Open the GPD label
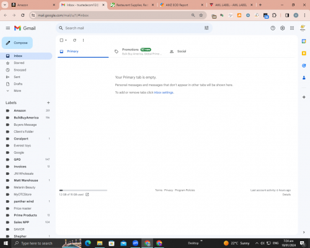The width and height of the screenshot is (310, 248). [x=17, y=159]
